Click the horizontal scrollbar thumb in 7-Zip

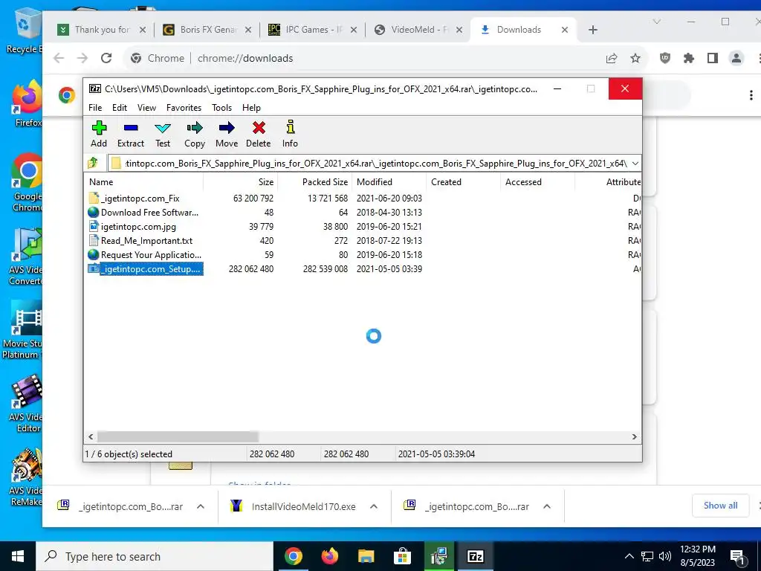point(178,436)
